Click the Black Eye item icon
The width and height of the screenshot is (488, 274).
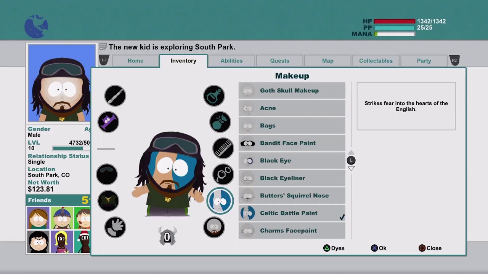click(x=247, y=161)
